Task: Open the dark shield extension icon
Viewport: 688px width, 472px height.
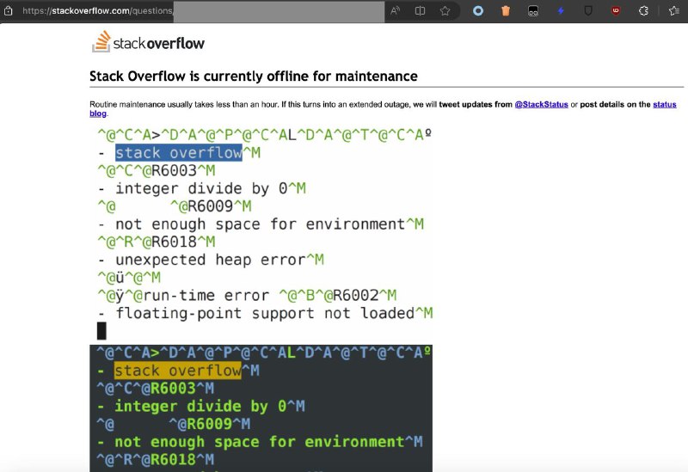Action: pos(588,11)
